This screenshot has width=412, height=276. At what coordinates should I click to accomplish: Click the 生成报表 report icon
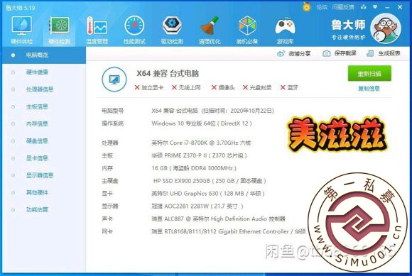tap(370, 53)
